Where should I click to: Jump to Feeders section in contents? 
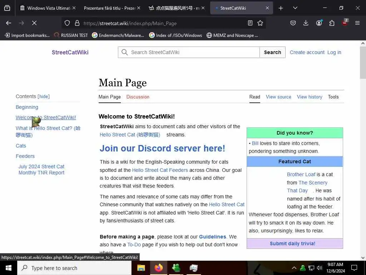[25, 156]
